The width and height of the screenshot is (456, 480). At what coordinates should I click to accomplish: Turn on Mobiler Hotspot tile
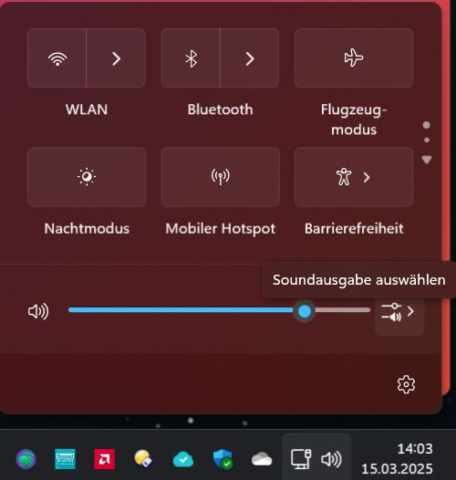click(x=221, y=177)
